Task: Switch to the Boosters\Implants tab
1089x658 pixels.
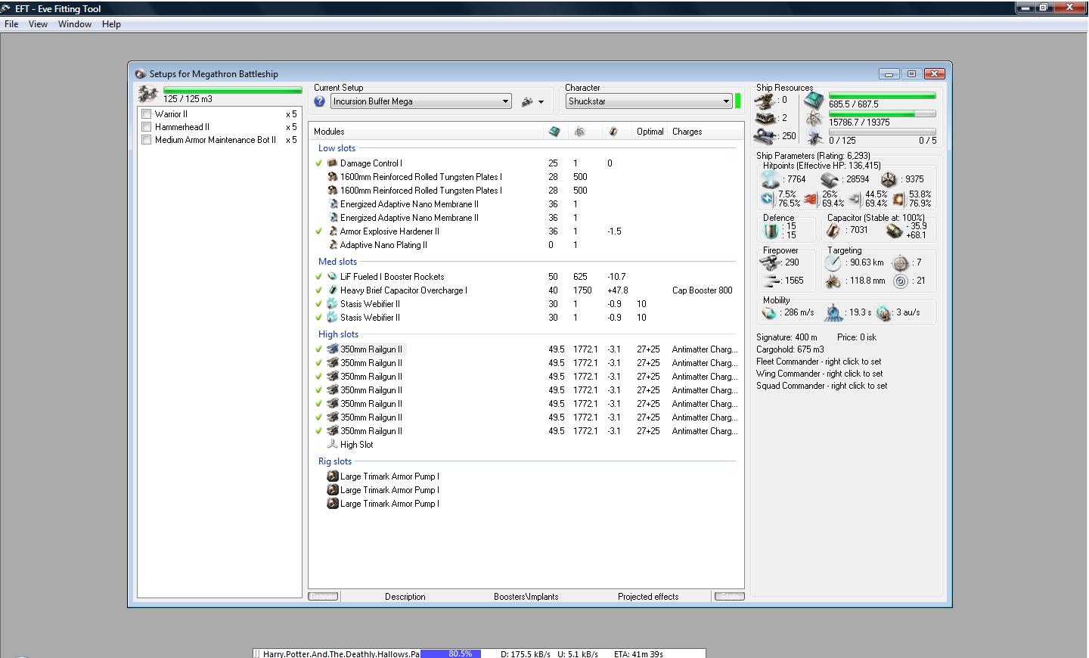Action: click(526, 597)
